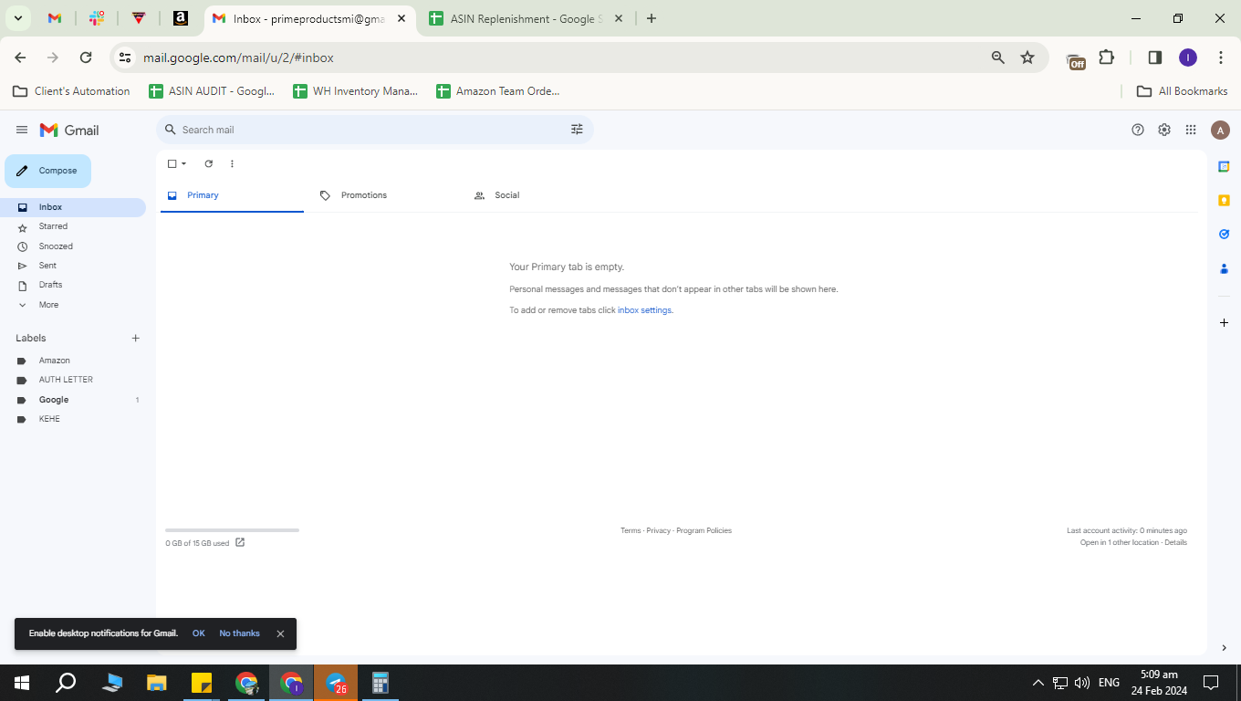Viewport: 1241px width, 701px height.
Task: Open the Gmail main menu hamburger
Action: pyautogui.click(x=22, y=131)
